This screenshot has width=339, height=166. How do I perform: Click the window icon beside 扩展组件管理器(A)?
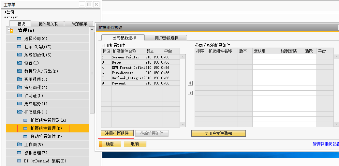tap(25, 120)
